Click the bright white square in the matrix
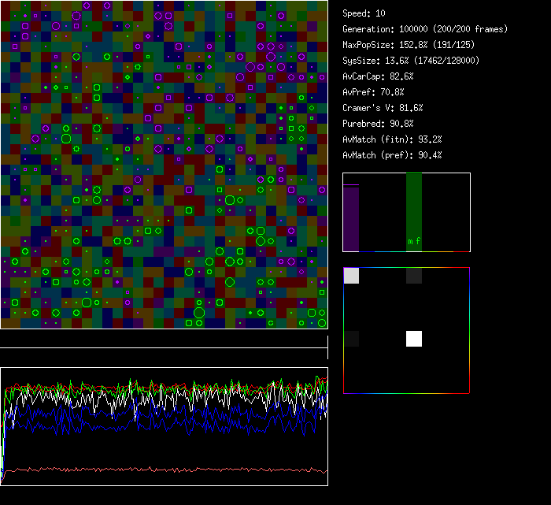 (x=414, y=339)
